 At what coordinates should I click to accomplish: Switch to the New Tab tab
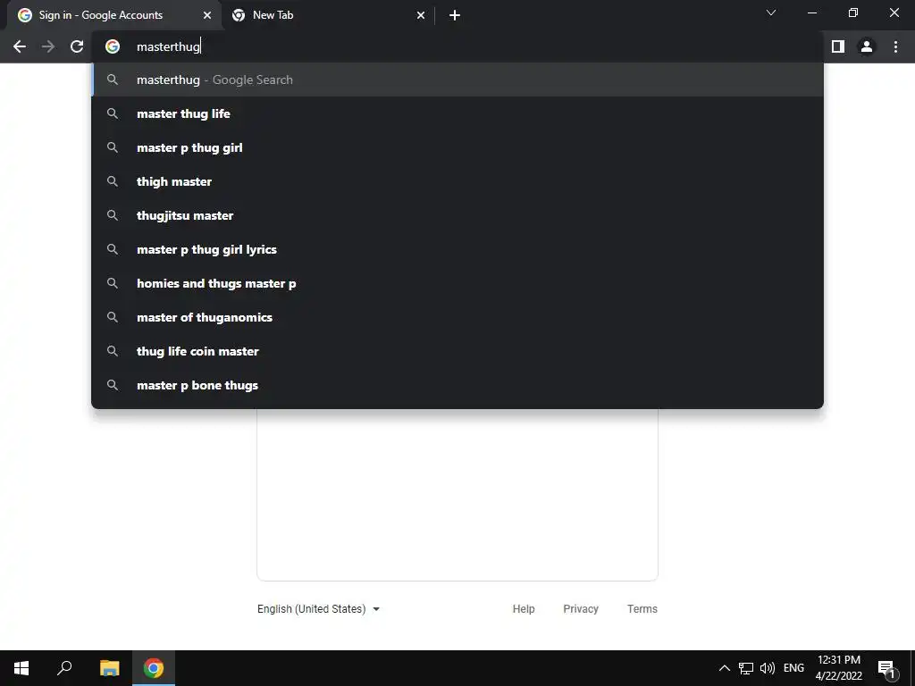(x=328, y=15)
